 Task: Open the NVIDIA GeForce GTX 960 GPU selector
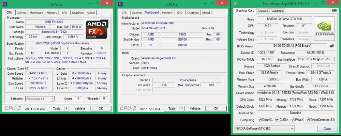tap(265, 129)
